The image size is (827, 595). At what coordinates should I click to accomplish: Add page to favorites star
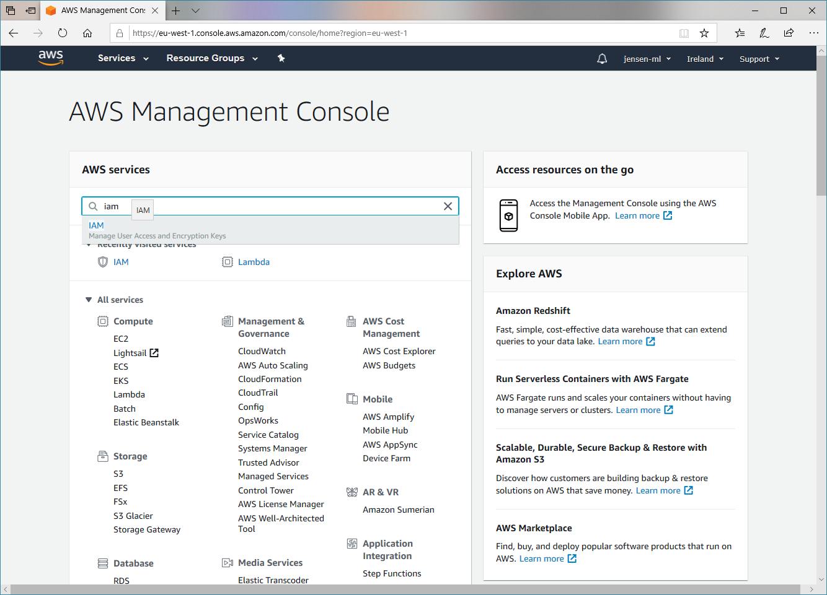(x=704, y=33)
